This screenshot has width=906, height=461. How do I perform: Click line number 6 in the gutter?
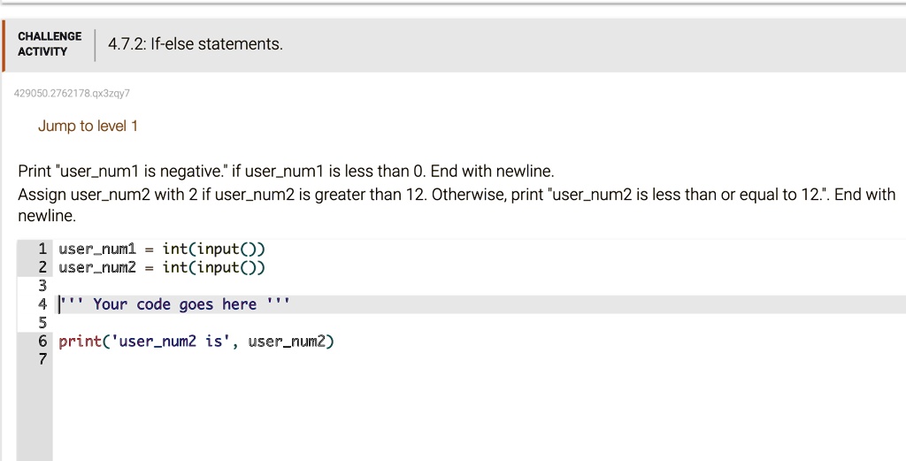(x=42, y=342)
